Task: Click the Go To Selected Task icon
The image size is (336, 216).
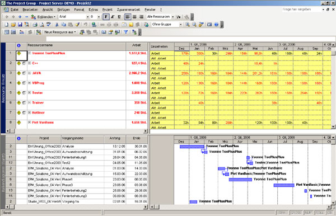Action: (x=201, y=25)
